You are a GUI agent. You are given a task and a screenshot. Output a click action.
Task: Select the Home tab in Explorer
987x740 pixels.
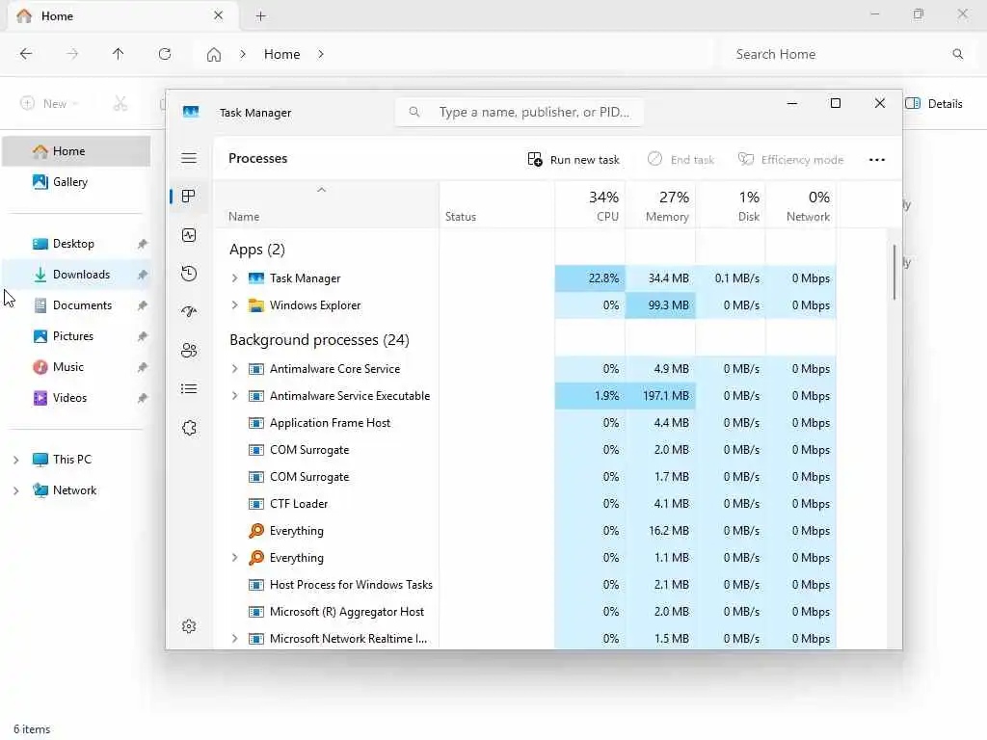click(122, 16)
